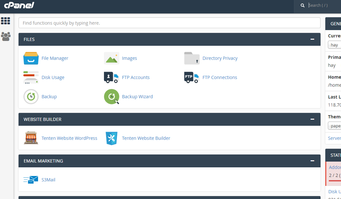Open the home grid icon in sidebar

click(5, 21)
